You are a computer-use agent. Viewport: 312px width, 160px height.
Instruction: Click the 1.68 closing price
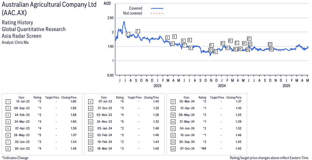coord(74,115)
